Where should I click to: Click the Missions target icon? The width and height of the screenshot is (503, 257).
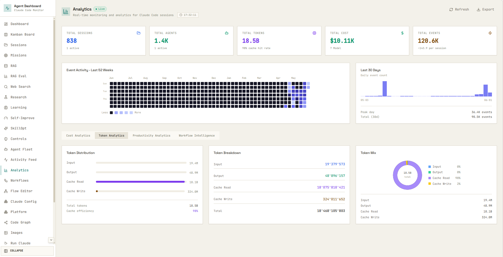click(6, 55)
